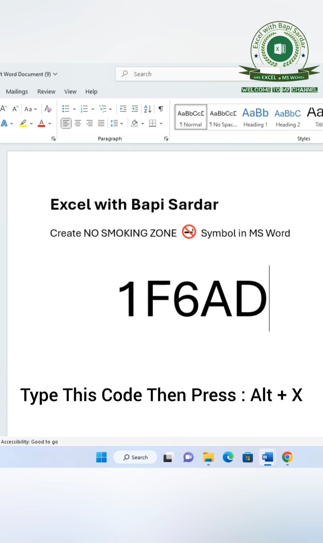
Task: Open the Windows Start menu
Action: pyautogui.click(x=101, y=457)
